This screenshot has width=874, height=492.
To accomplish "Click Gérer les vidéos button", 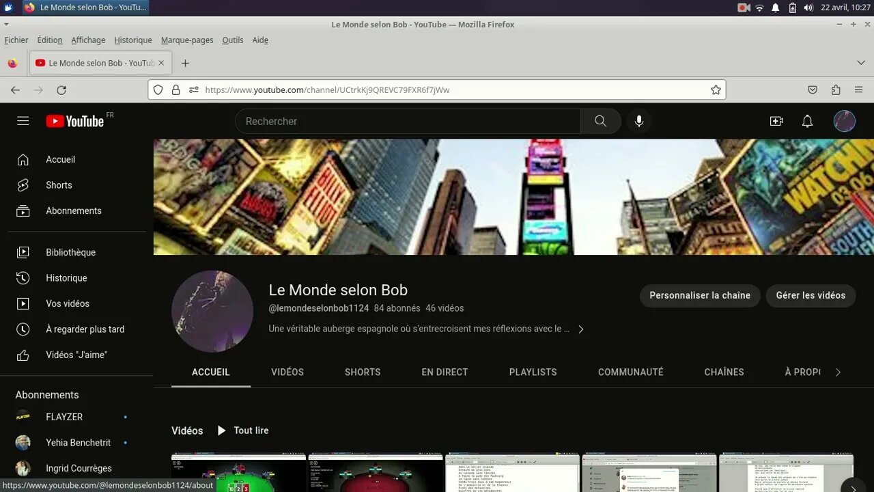I will (810, 295).
